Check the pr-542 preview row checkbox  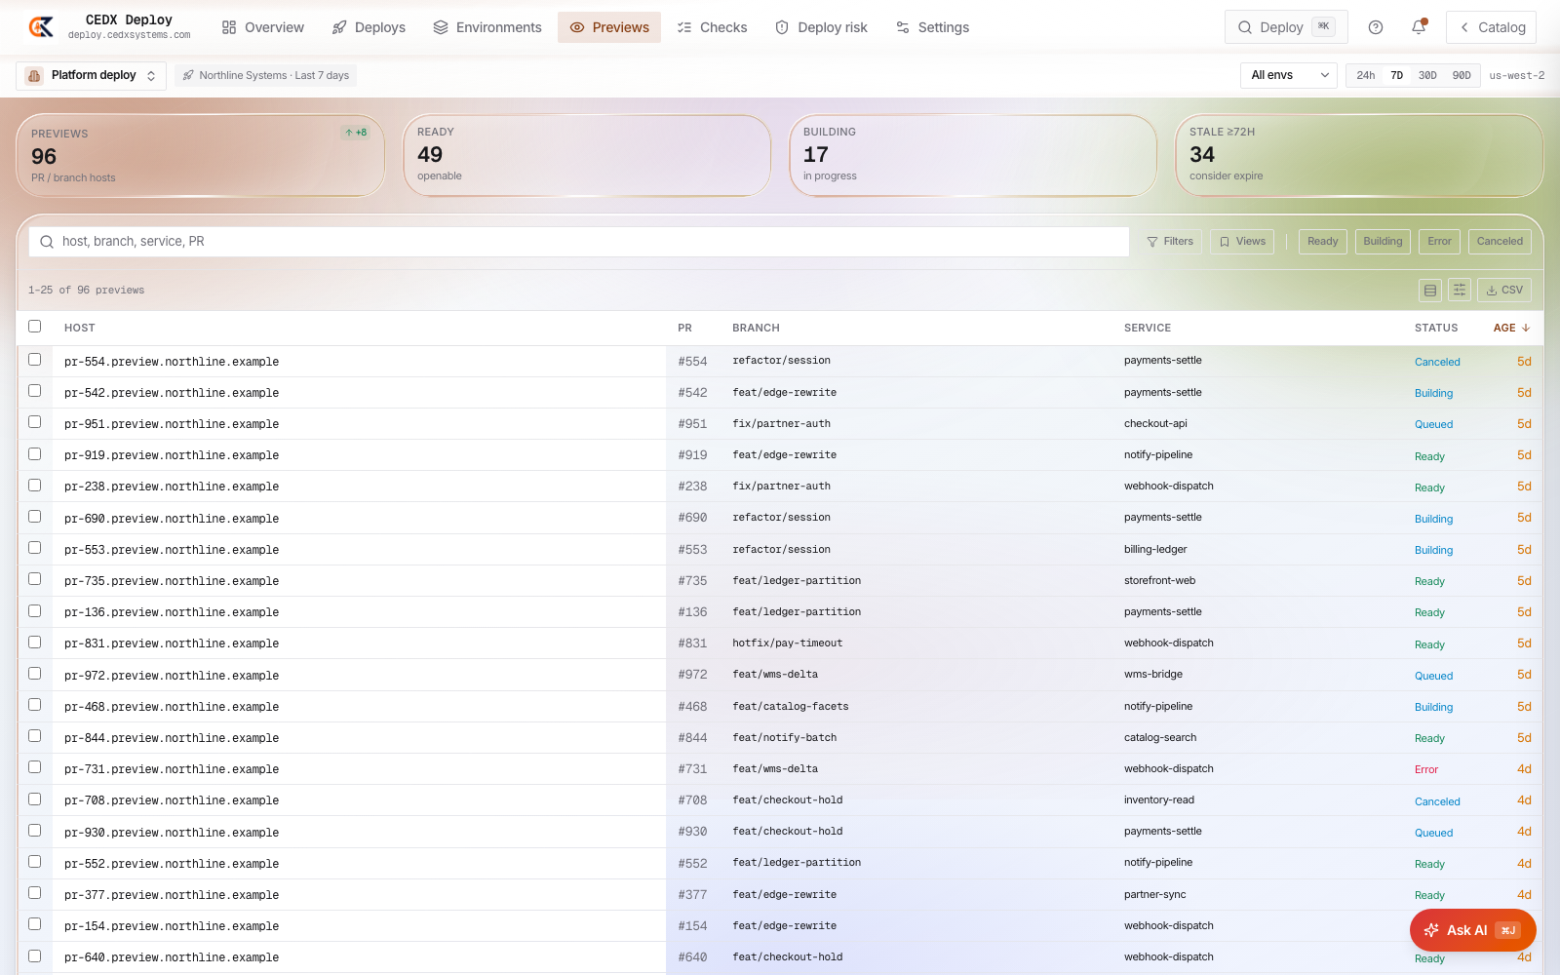tap(35, 391)
